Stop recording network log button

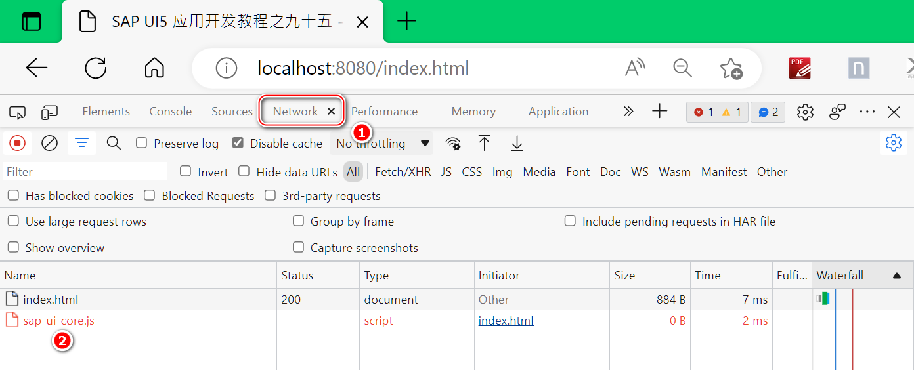[18, 143]
